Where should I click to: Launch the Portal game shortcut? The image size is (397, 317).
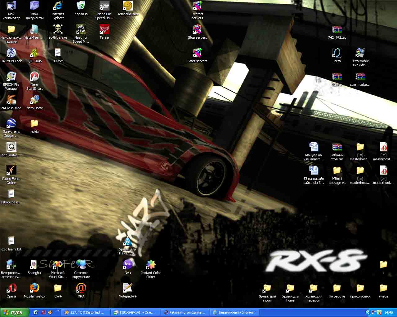point(337,56)
